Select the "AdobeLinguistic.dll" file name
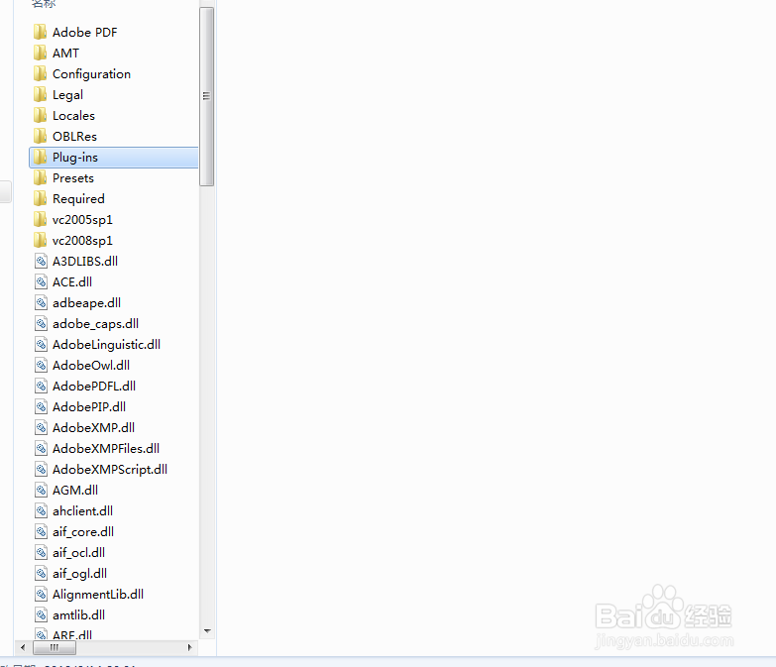This screenshot has width=776, height=667. [x=106, y=345]
